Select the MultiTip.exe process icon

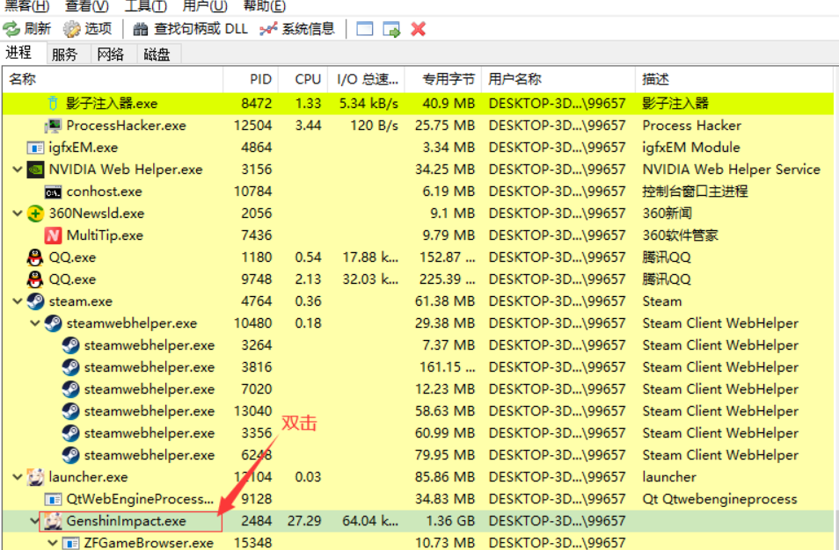(53, 235)
